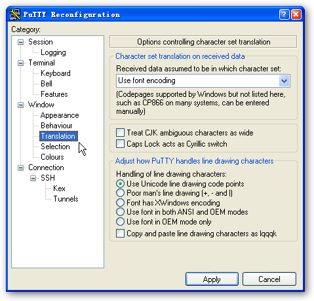Choose Font has XWindows encoding
This screenshot has height=301, width=314.
[x=120, y=203]
